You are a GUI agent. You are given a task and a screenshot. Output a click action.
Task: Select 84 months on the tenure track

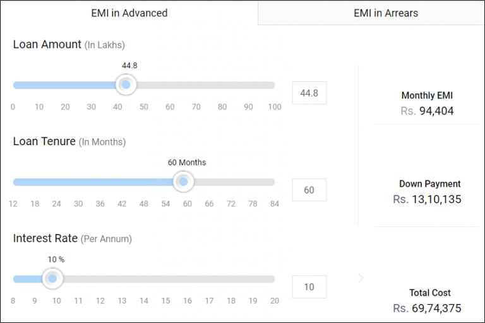(273, 182)
